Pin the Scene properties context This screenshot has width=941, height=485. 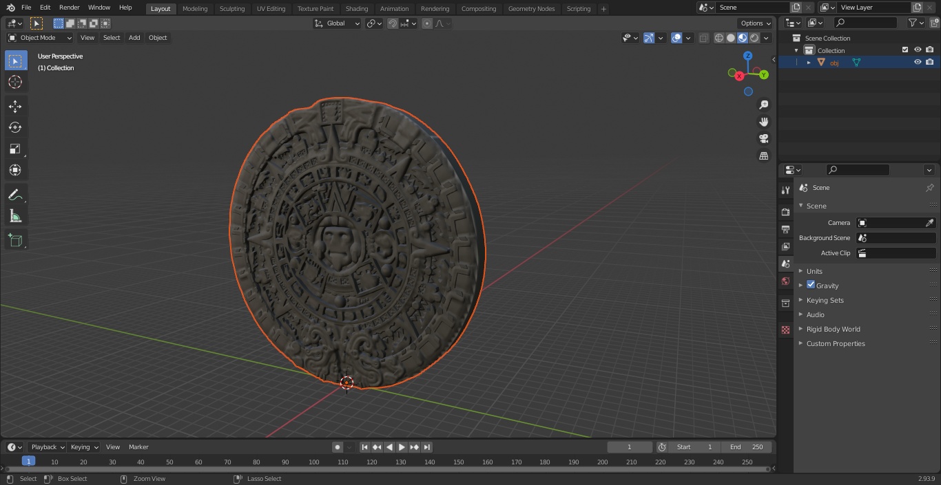(x=929, y=188)
